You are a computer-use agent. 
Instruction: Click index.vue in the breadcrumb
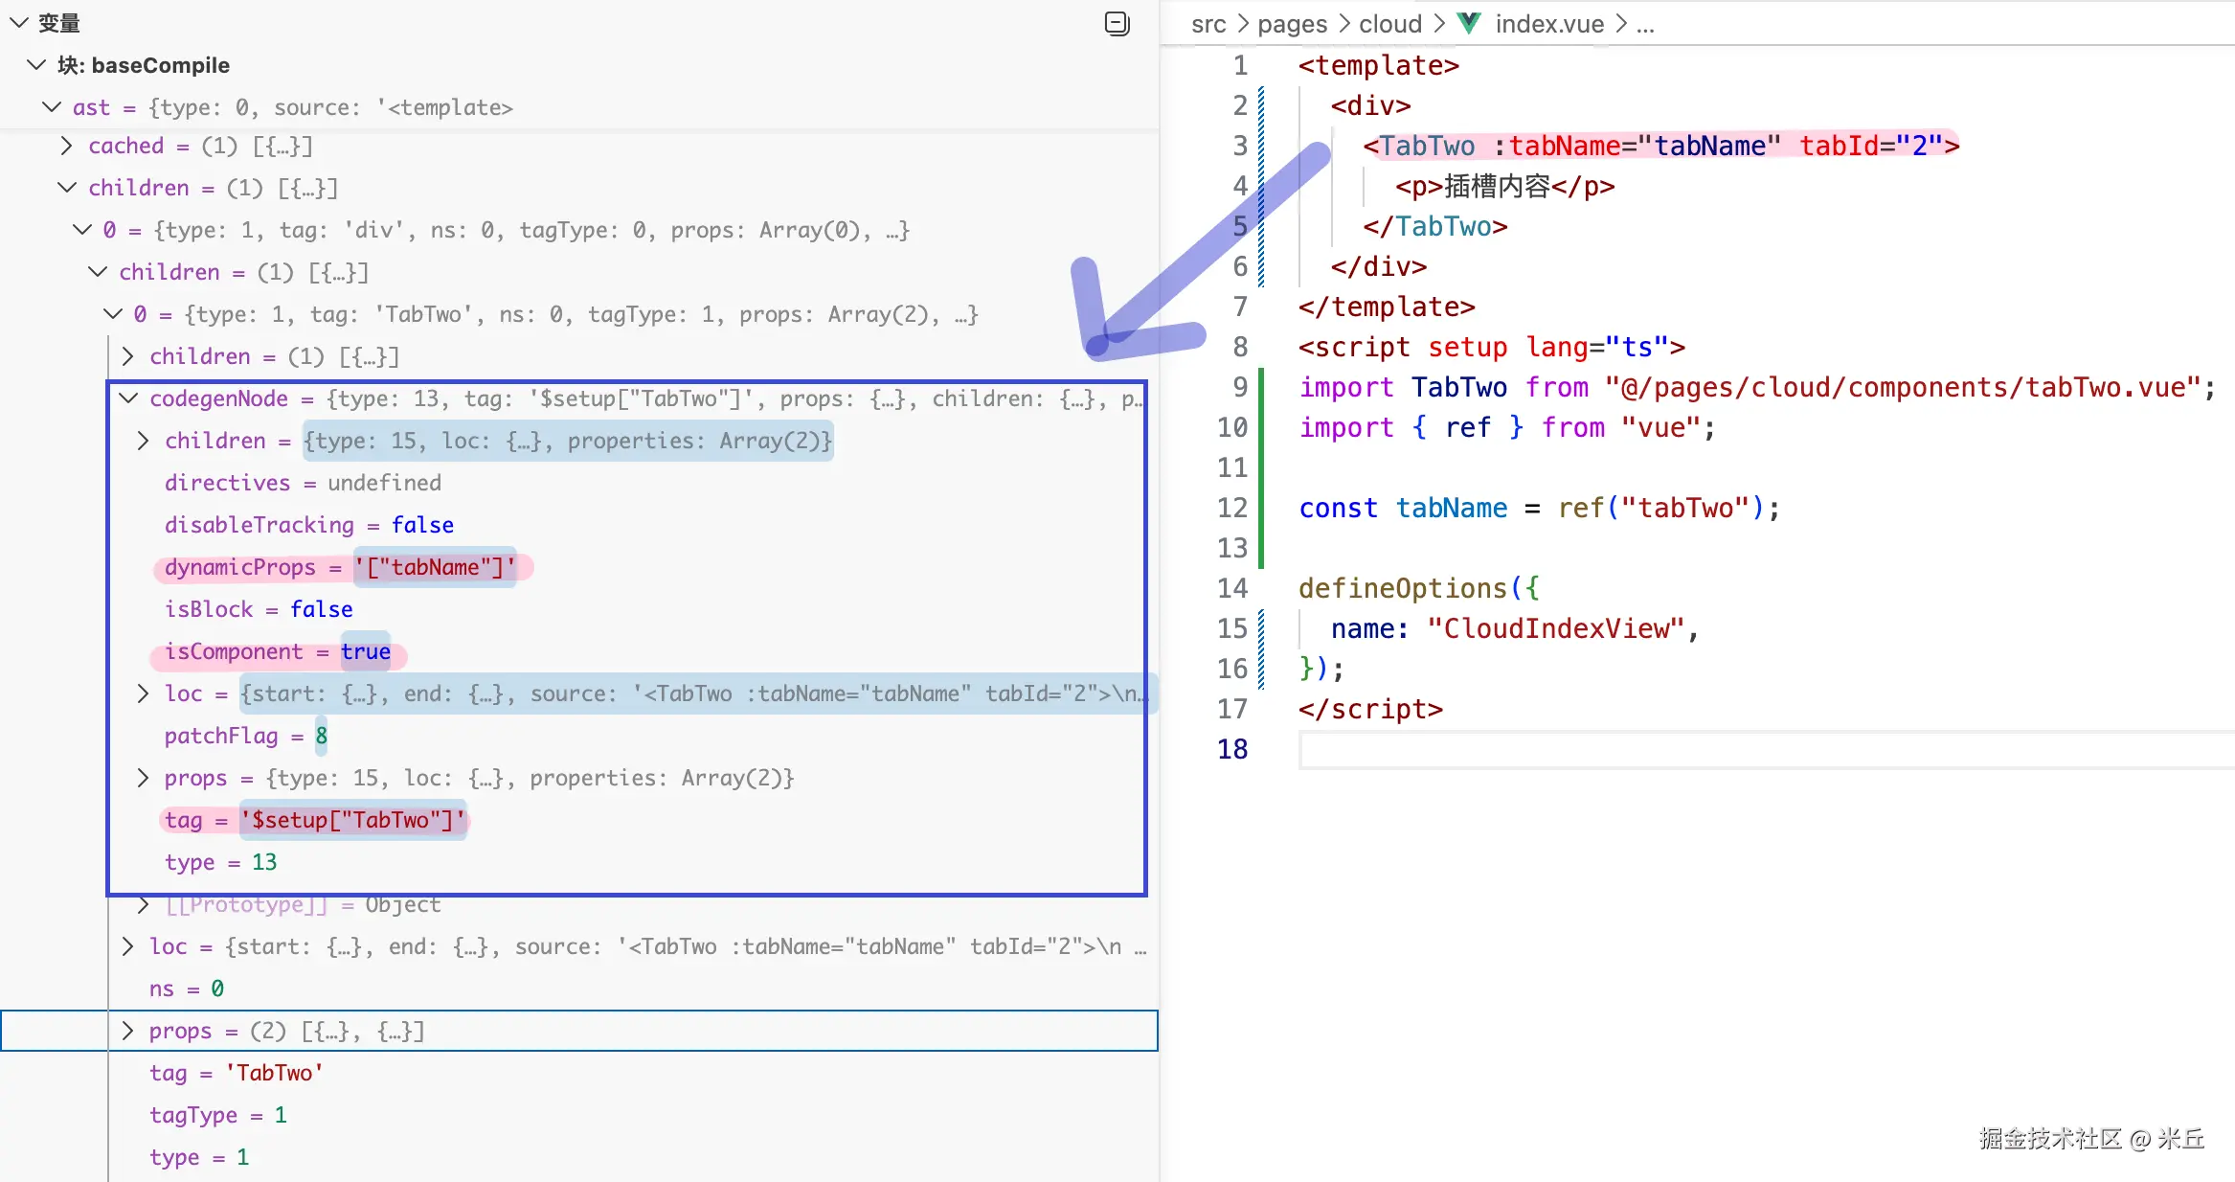coord(1548,24)
